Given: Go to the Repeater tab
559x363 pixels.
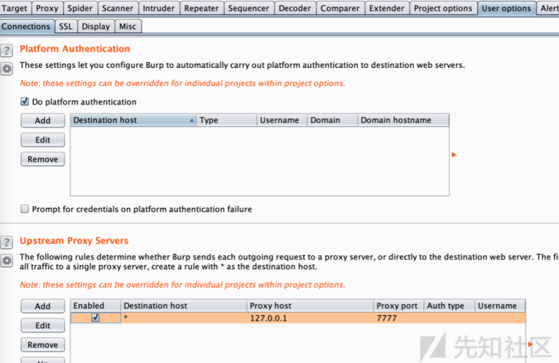Looking at the screenshot, I should click(x=201, y=8).
